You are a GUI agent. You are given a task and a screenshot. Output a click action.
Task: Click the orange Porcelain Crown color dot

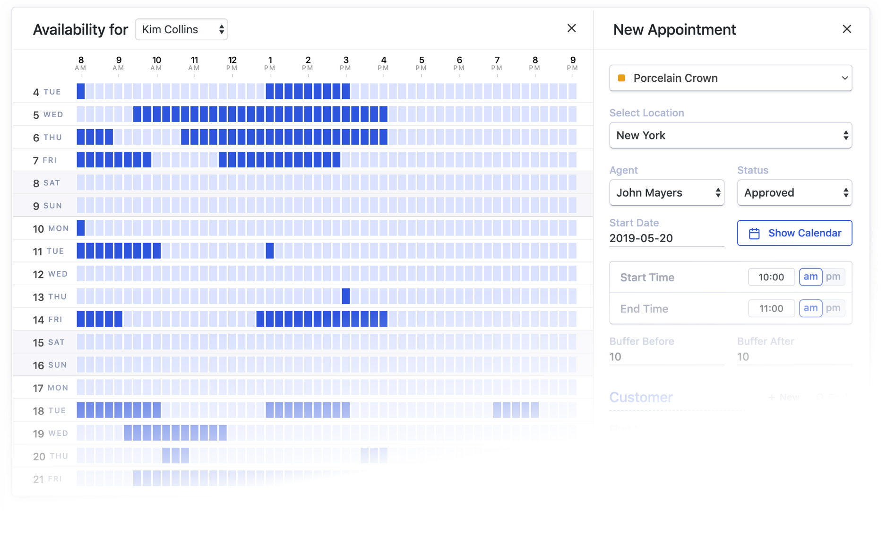622,78
